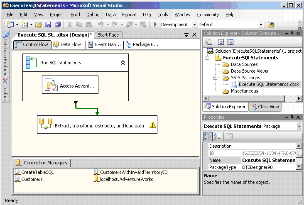This screenshot has width=304, height=205.
Task: Click the Alphabetical sort button in Properties
Action: 217,137
